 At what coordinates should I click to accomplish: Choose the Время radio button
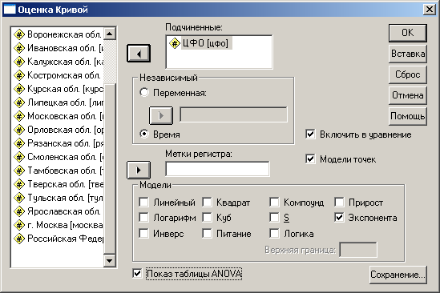pyautogui.click(x=144, y=134)
